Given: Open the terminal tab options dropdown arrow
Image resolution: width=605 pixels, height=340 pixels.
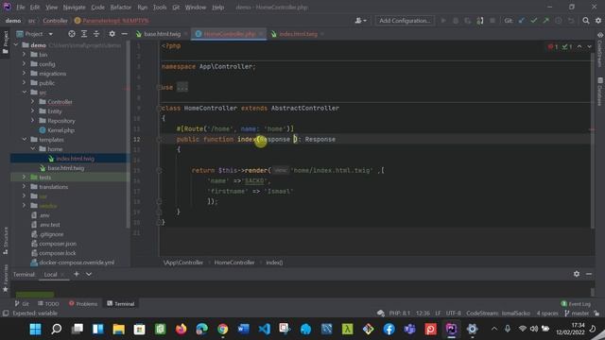Looking at the screenshot, I should point(89,274).
